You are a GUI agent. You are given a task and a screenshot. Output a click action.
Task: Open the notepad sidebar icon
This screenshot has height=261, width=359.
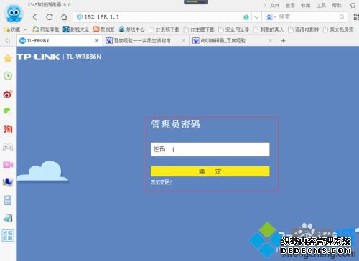[8, 218]
